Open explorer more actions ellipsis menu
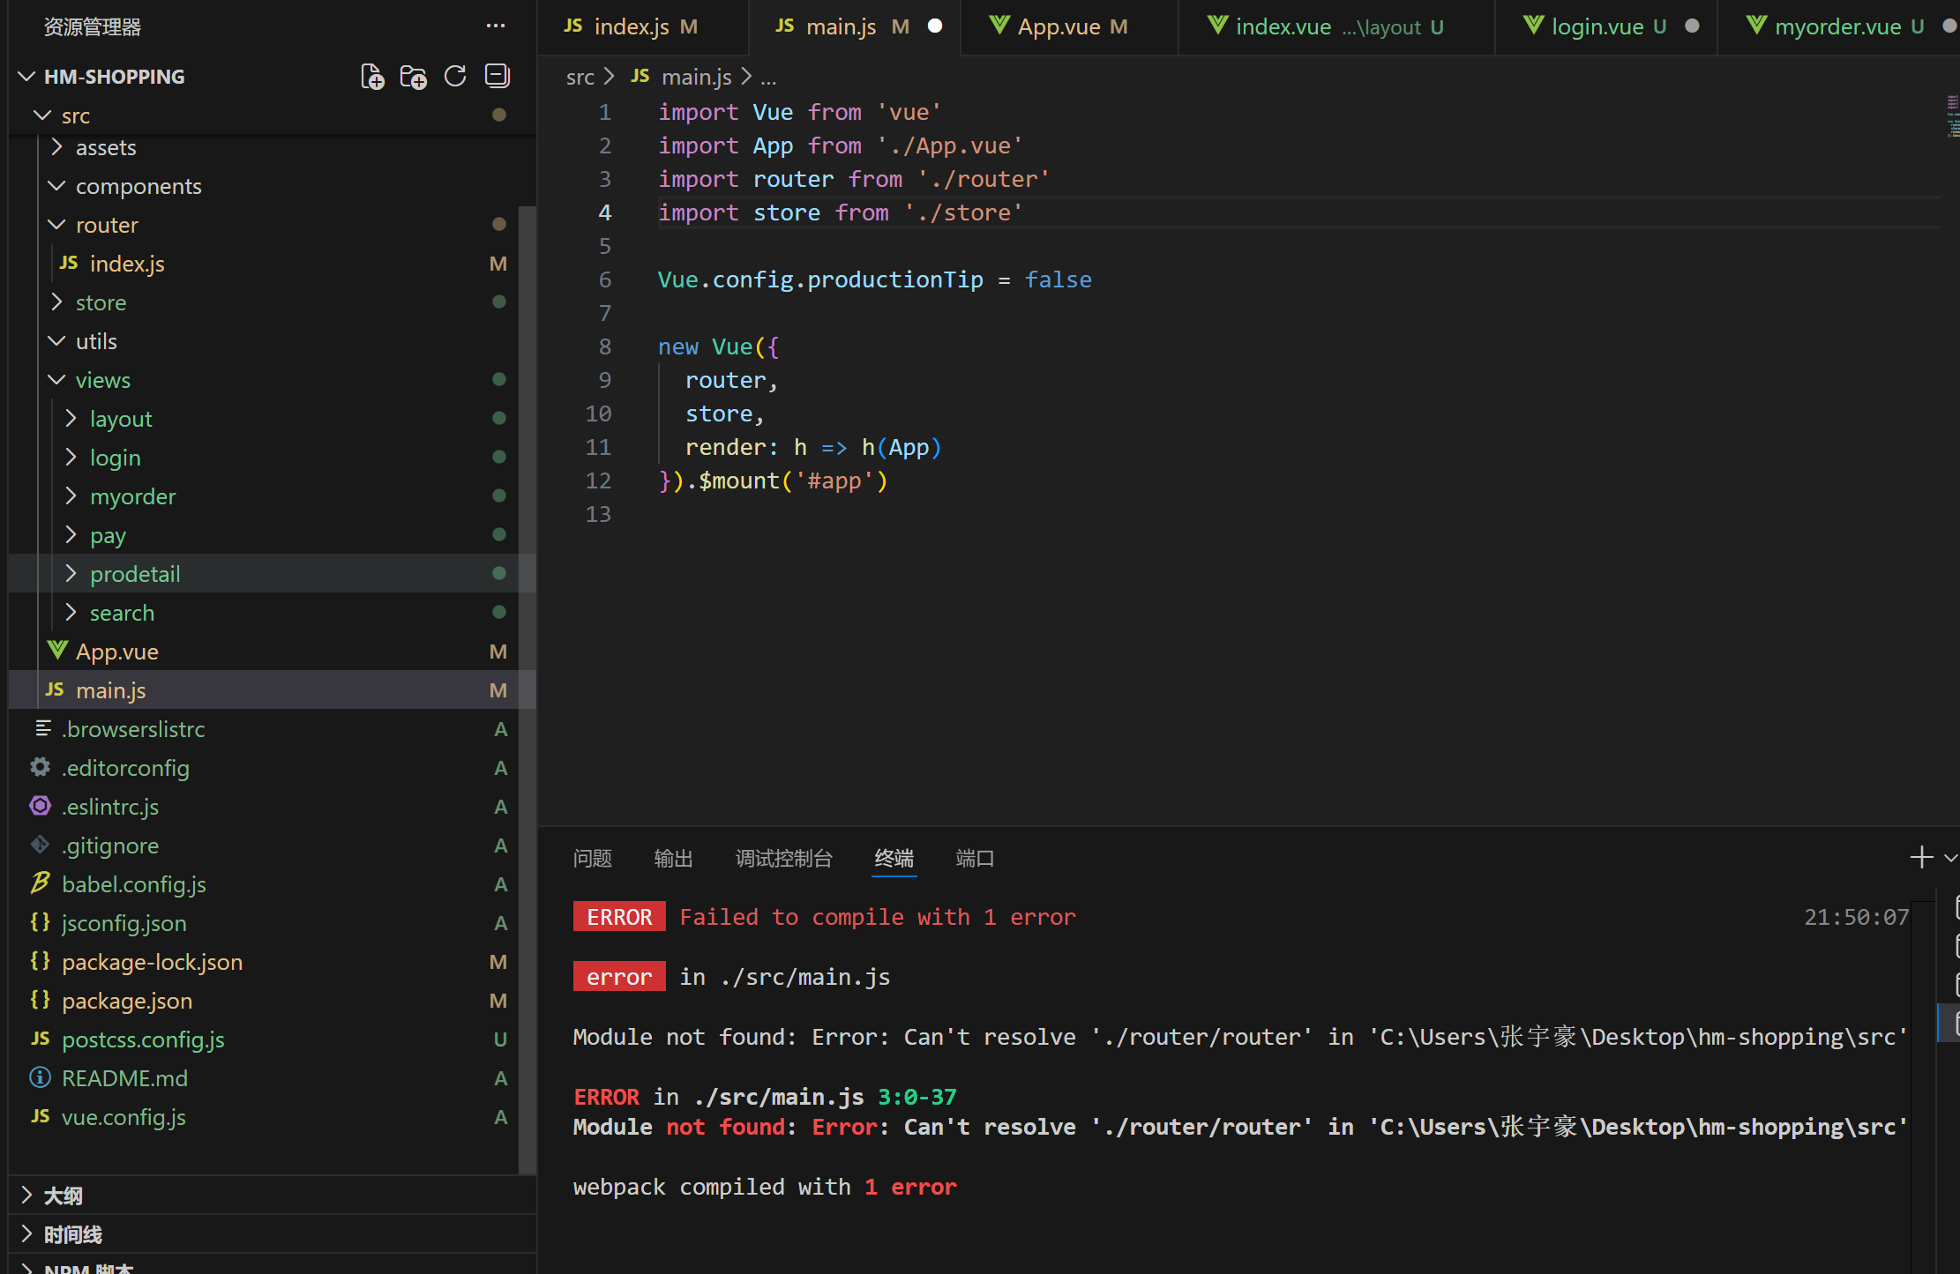Screen dimensions: 1960x1274 pyautogui.click(x=496, y=26)
